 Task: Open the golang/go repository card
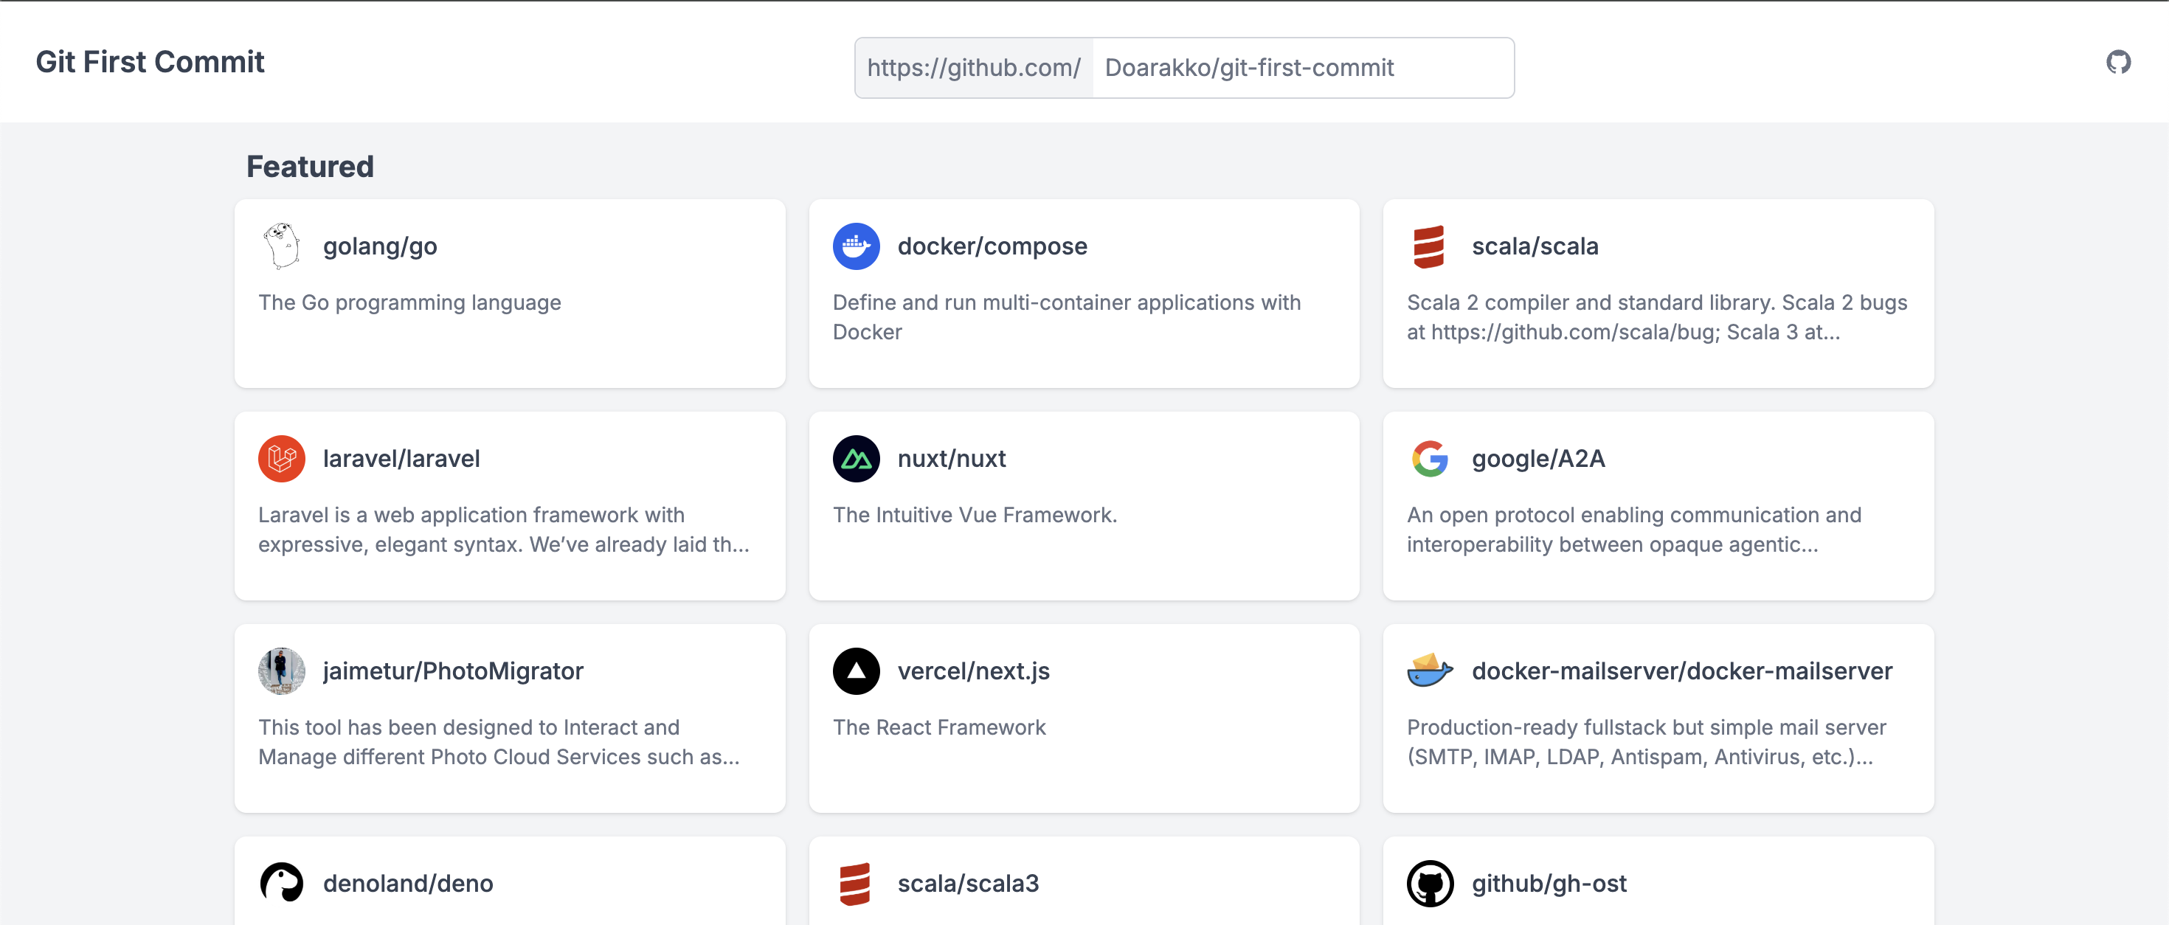point(509,293)
